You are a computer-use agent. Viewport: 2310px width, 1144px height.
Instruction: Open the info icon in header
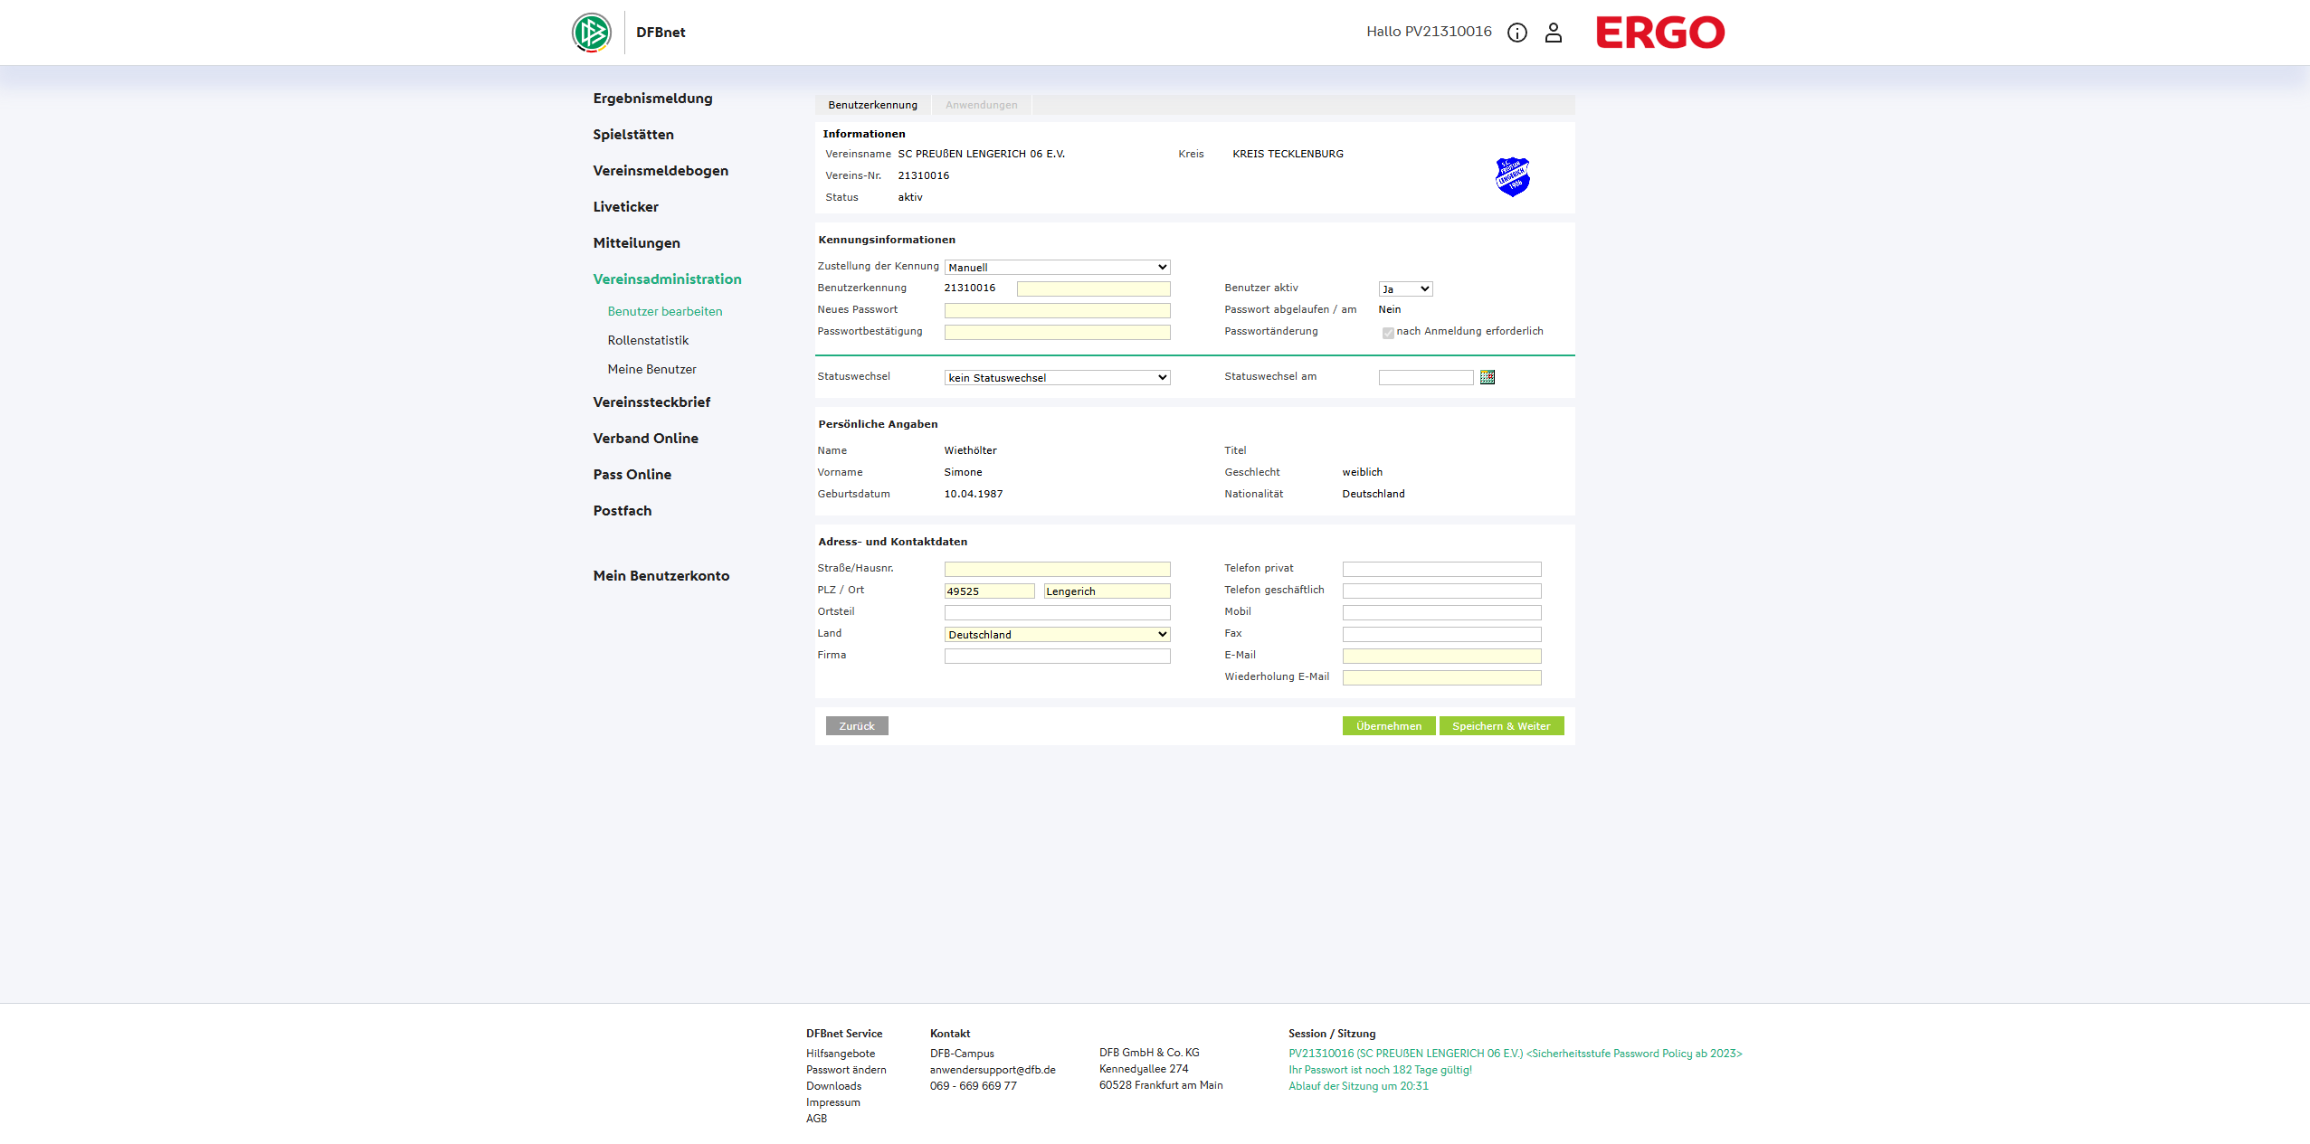coord(1516,33)
